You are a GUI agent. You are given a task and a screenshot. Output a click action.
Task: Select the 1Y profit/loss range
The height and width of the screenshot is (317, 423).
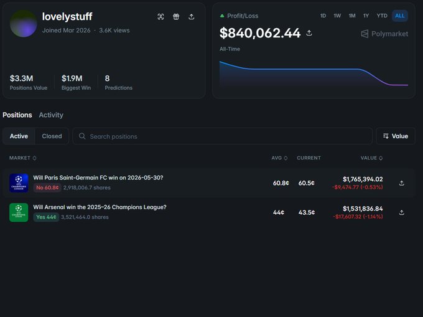tap(366, 16)
